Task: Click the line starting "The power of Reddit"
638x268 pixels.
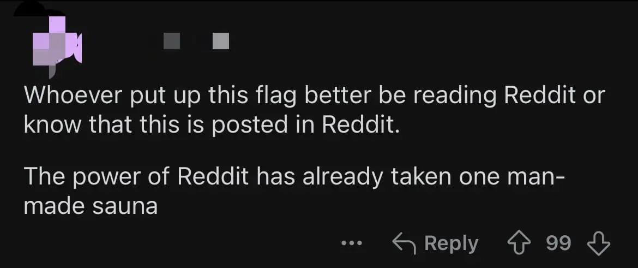Action: (x=294, y=178)
